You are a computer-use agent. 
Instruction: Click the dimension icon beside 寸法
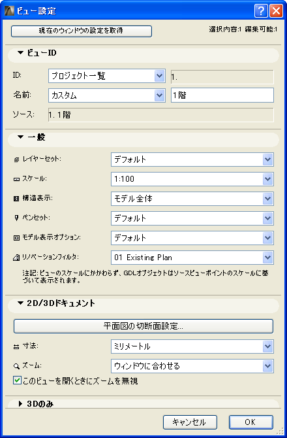16,346
